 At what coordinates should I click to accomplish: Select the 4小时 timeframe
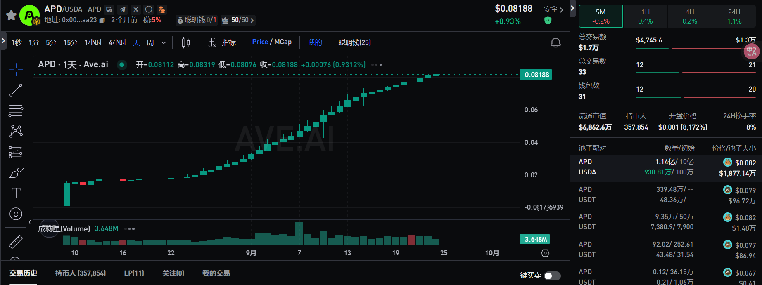[x=117, y=42]
